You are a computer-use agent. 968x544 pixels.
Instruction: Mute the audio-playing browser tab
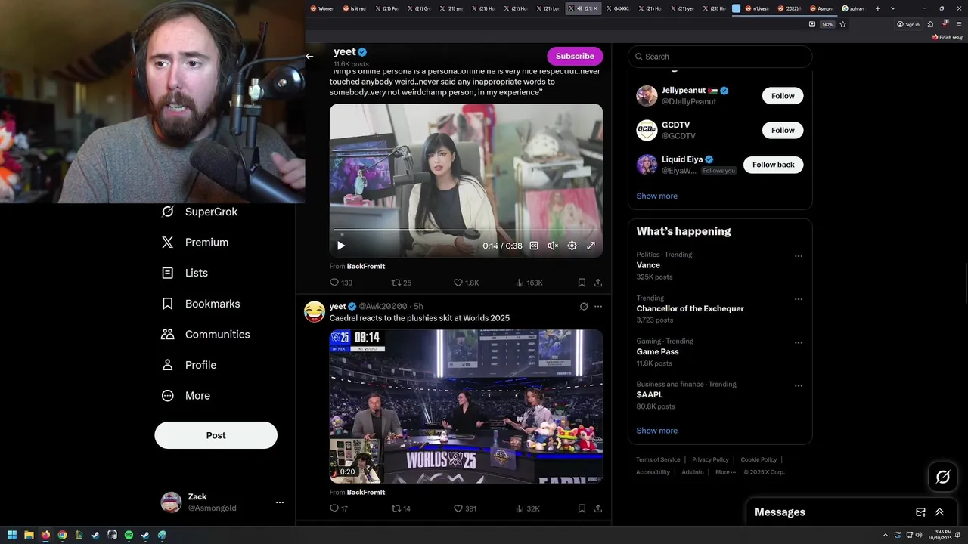pyautogui.click(x=579, y=8)
